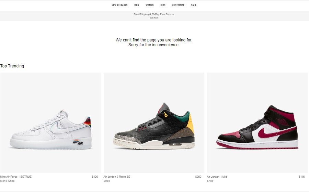Click the $115 price label
The width and height of the screenshot is (309, 192).
point(302,177)
